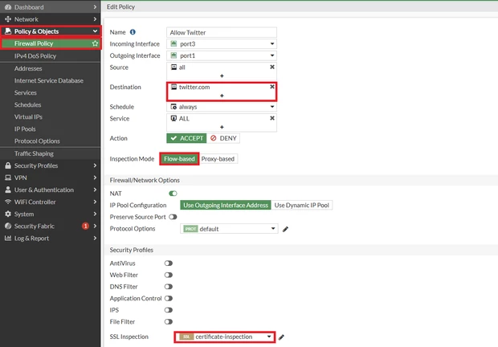Image resolution: width=498 pixels, height=347 pixels.
Task: Click the User & Authentication person icon
Action: tap(8, 190)
